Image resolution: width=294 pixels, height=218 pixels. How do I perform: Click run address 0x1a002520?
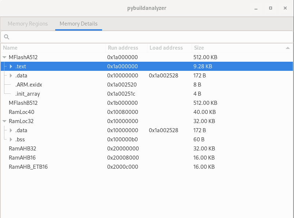122,85
